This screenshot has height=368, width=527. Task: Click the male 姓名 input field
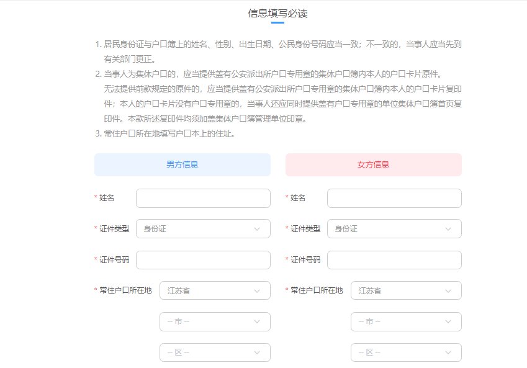[203, 198]
